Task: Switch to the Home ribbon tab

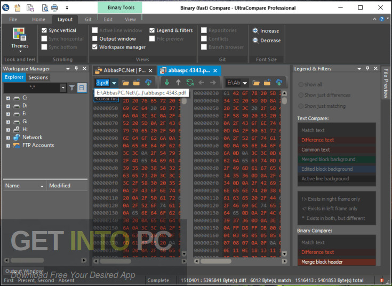Action: pyautogui.click(x=39, y=20)
